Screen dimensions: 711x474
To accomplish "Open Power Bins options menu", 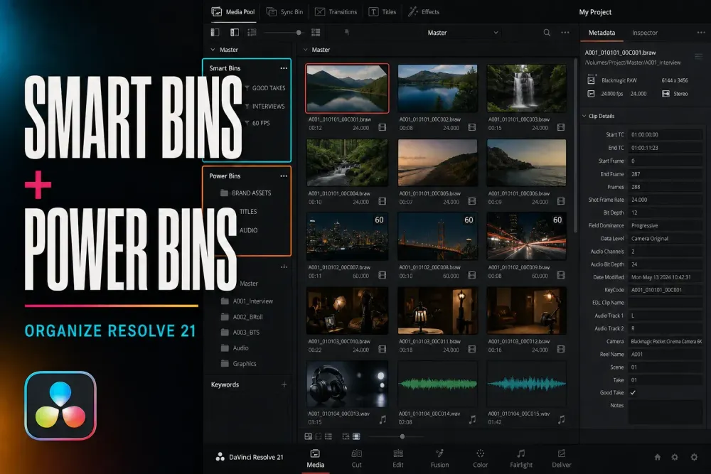I will (x=284, y=176).
